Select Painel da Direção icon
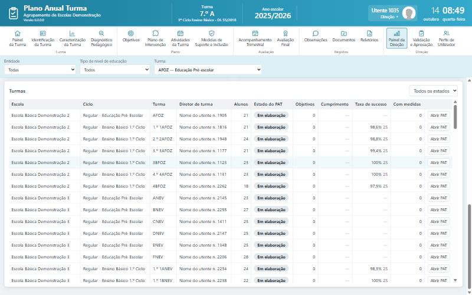Screen dimensions: 472x295 click(396, 38)
